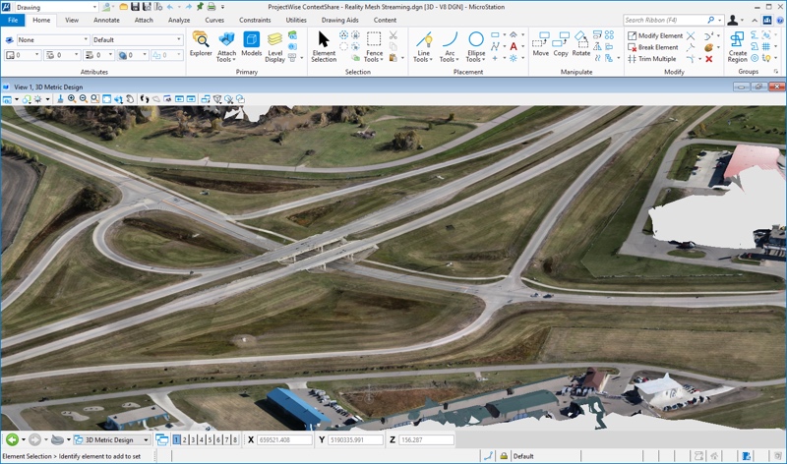Click the Walk footprints view tool

(x=145, y=99)
